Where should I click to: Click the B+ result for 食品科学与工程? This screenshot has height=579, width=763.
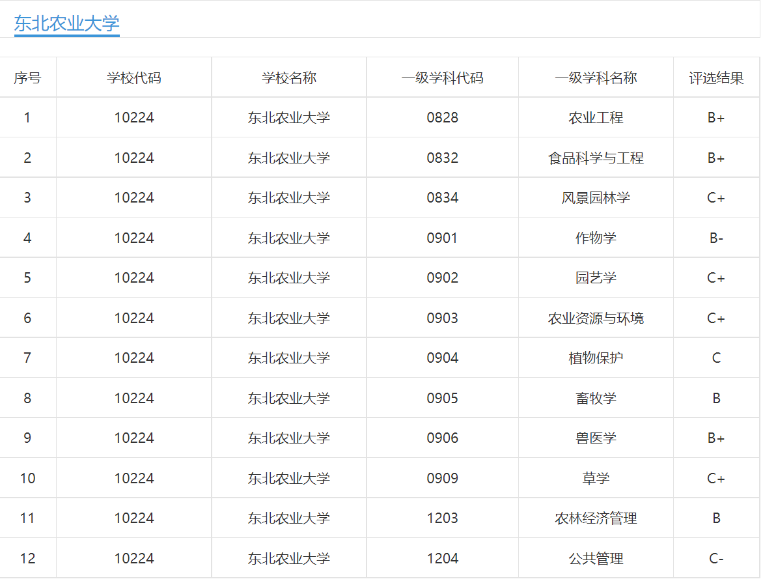716,158
